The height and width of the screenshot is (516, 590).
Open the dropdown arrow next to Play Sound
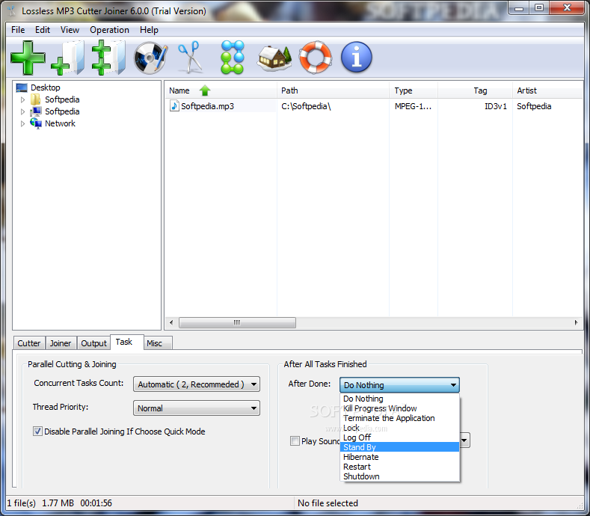464,440
